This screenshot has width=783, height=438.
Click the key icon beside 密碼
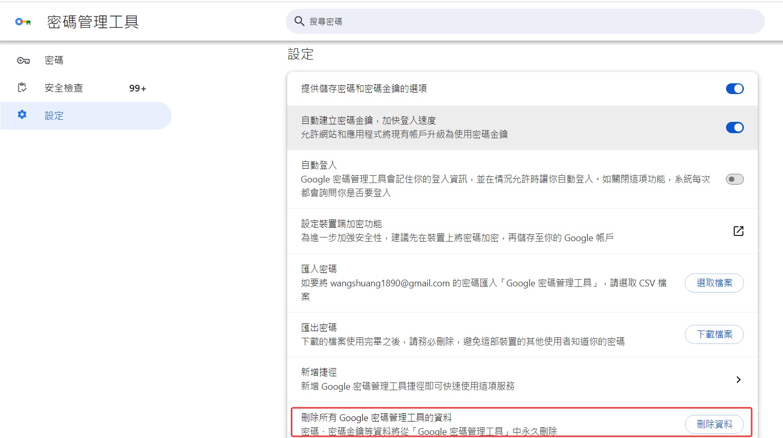point(23,60)
